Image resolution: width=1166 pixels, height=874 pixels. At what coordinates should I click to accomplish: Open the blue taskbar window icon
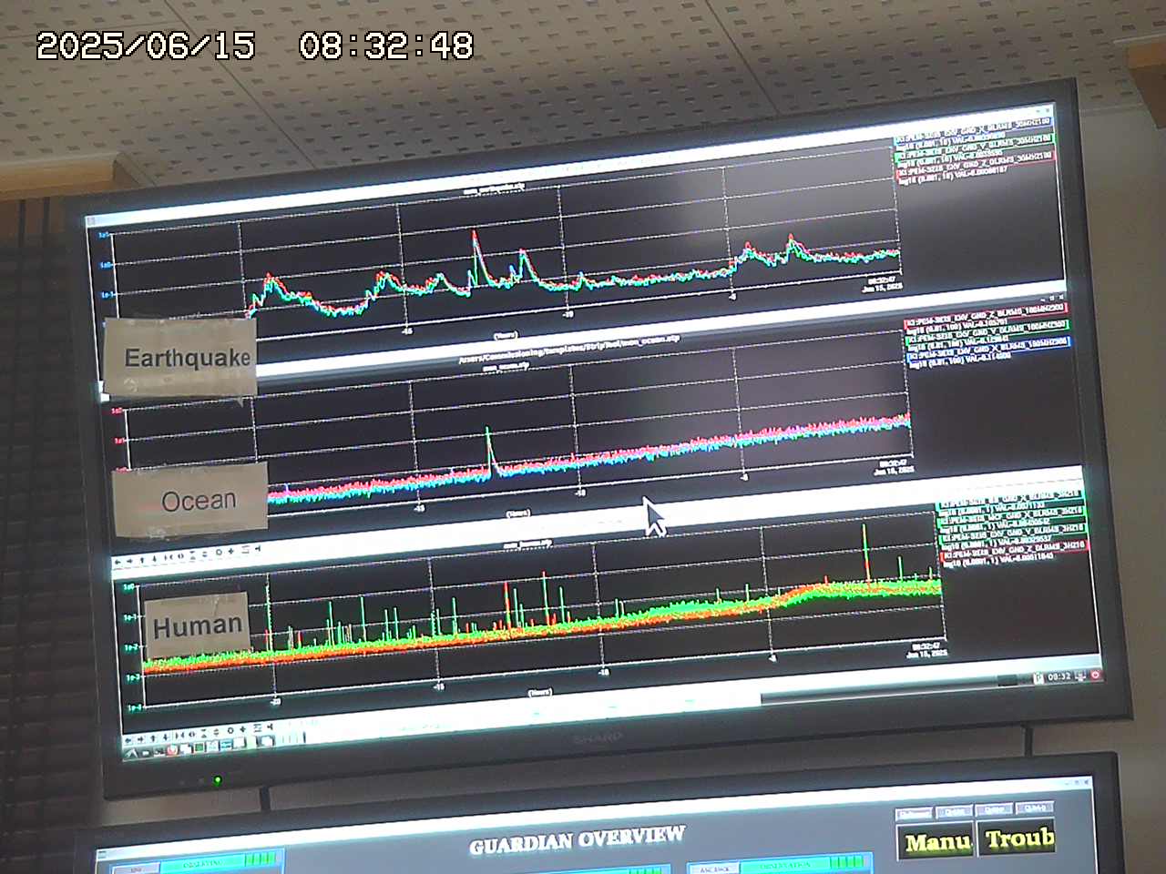tap(226, 744)
